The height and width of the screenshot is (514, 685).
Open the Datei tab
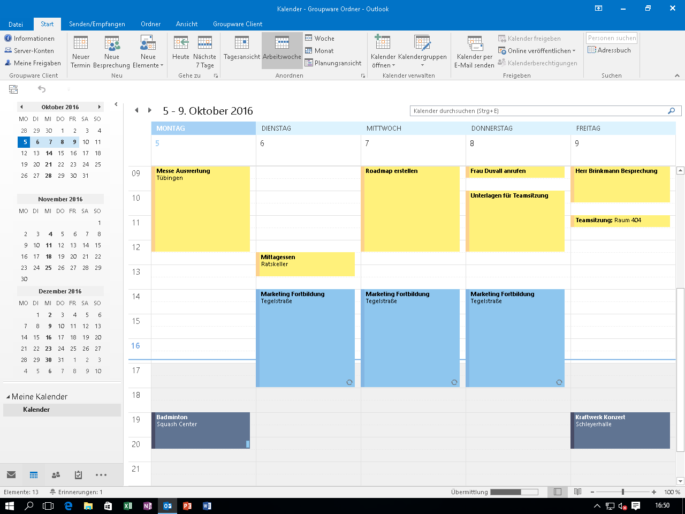click(16, 24)
